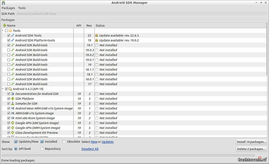
Task: Click the Tools folder icon
Action: 10,30
